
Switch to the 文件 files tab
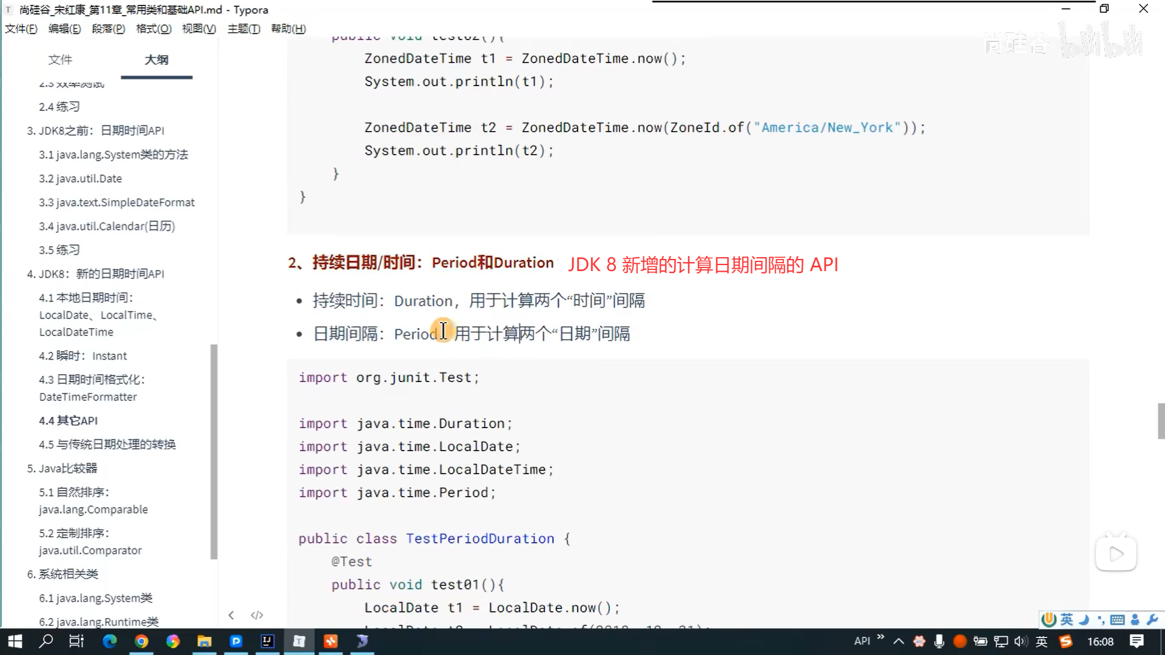[60, 59]
